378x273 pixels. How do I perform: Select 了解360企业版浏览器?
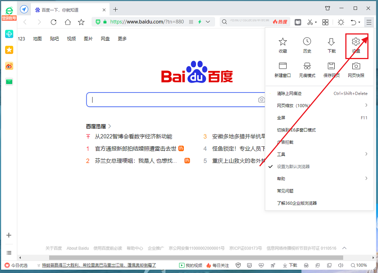[319, 203]
